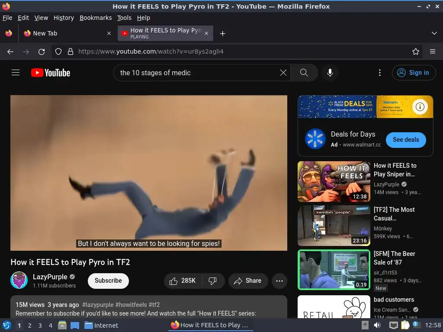443x332 pixels.
Task: Open taskbar volume speaker icon
Action: (377, 326)
